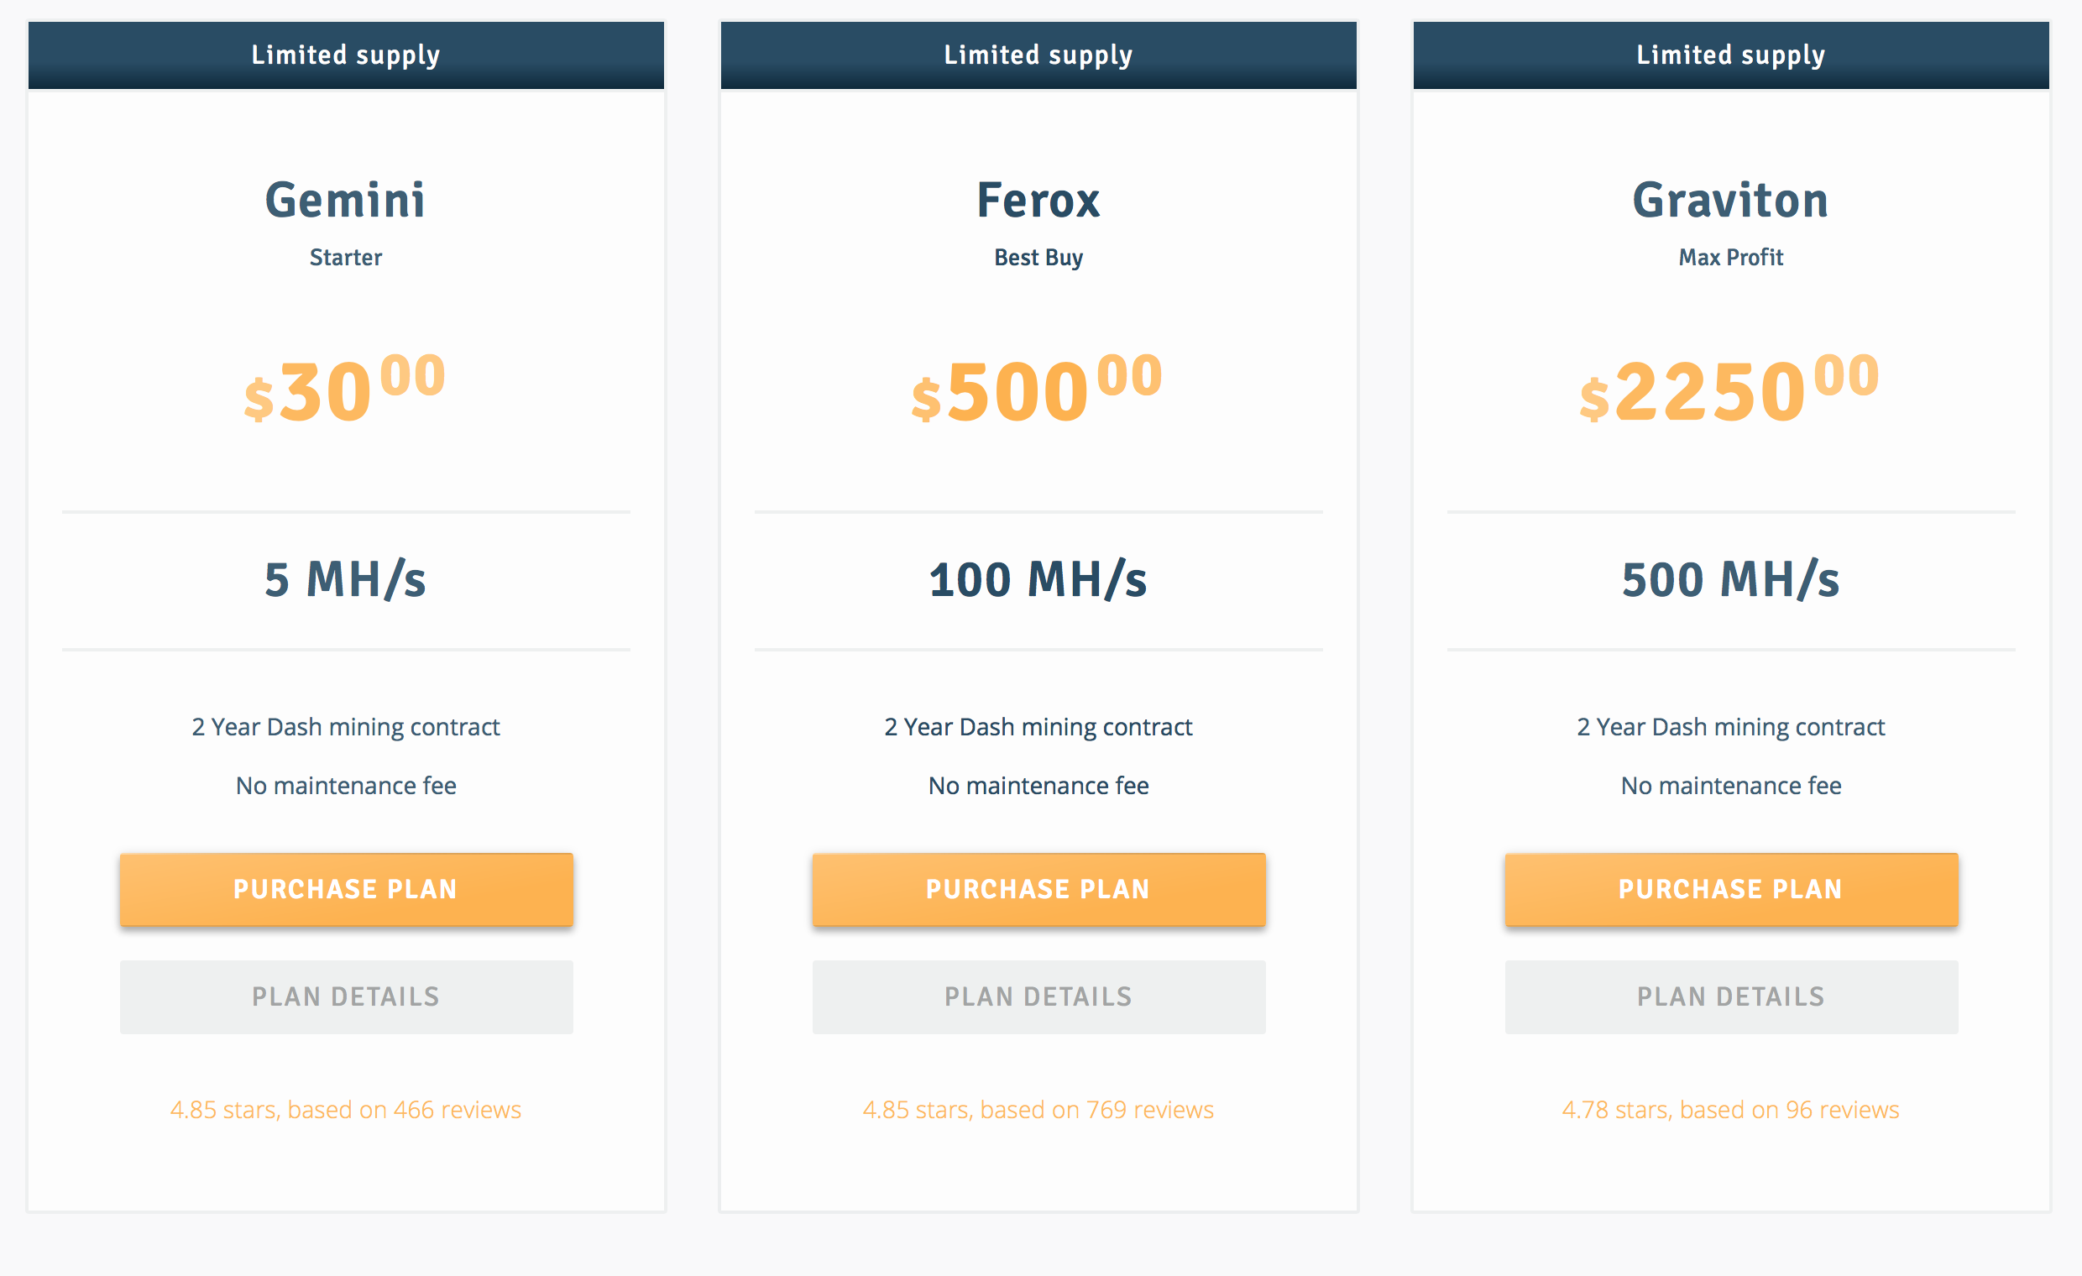
Task: Open Plan Details for Graviton
Action: [1731, 996]
